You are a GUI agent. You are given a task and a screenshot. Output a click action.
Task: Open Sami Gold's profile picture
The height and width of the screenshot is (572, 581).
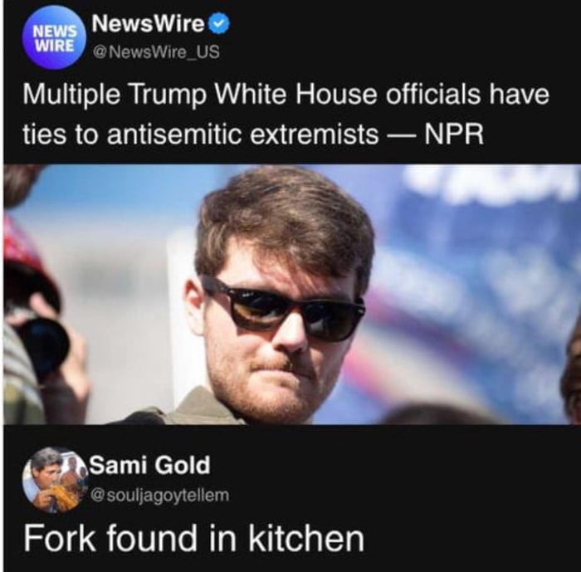tap(55, 480)
